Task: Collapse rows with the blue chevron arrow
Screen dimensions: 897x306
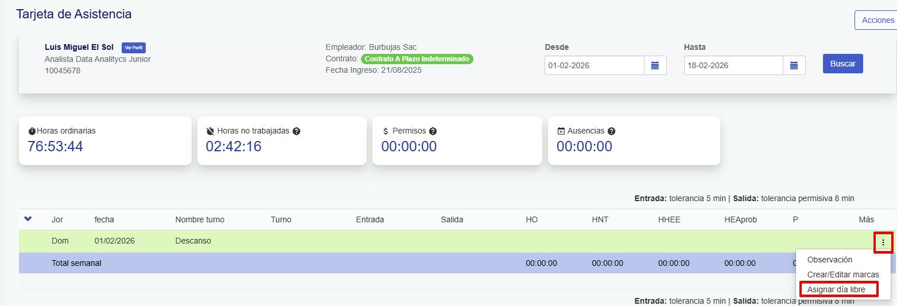Action: click(28, 219)
